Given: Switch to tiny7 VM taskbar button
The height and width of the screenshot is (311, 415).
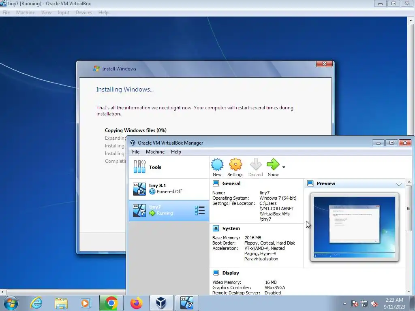Looking at the screenshot, I should click(186, 303).
